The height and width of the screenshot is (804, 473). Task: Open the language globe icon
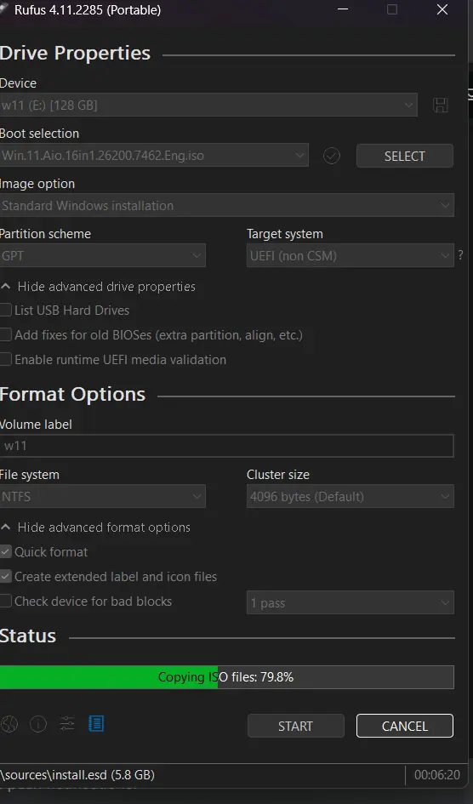click(x=9, y=723)
